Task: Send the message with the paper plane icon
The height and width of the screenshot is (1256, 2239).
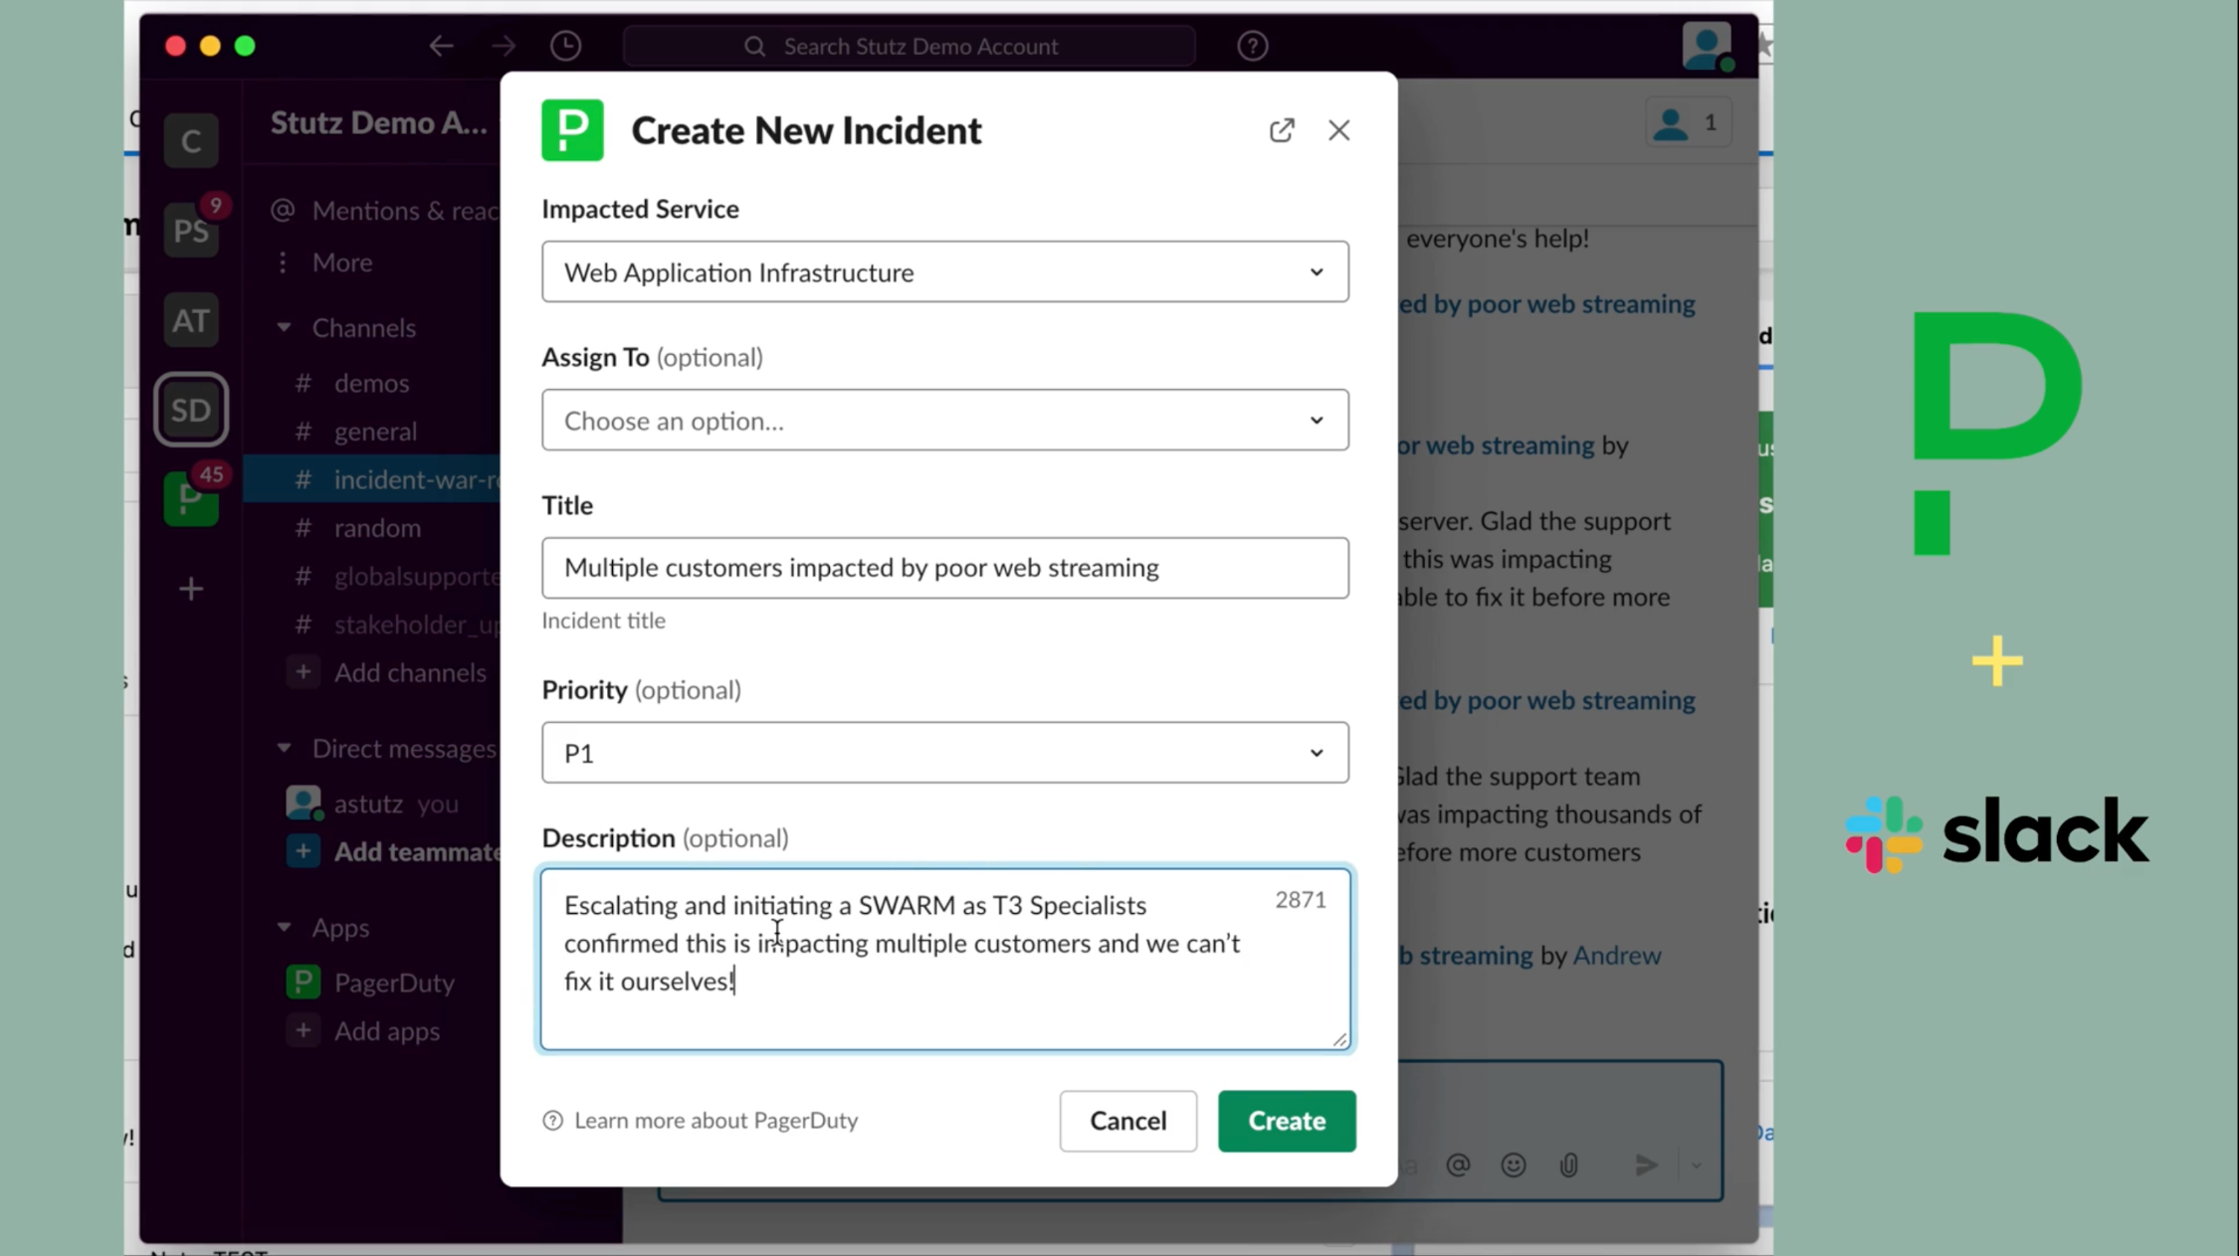Action: [1646, 1166]
